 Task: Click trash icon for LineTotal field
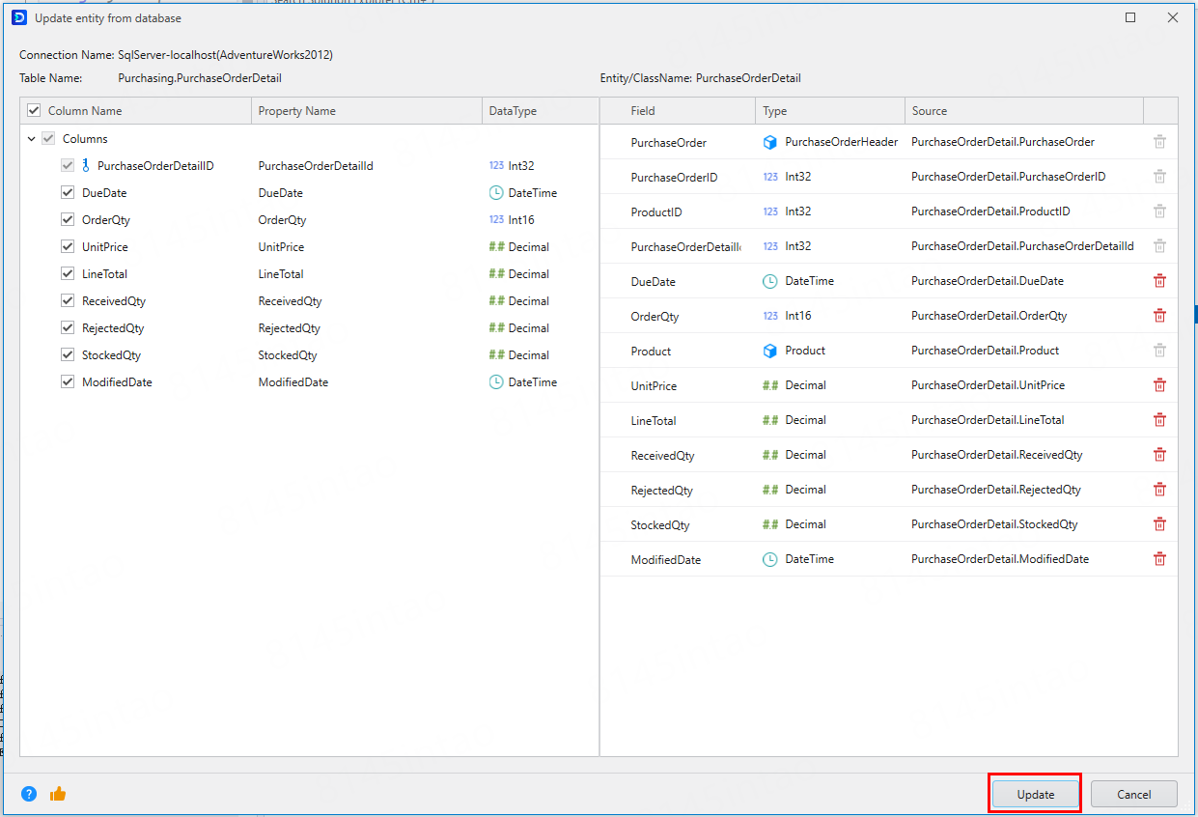[1159, 420]
